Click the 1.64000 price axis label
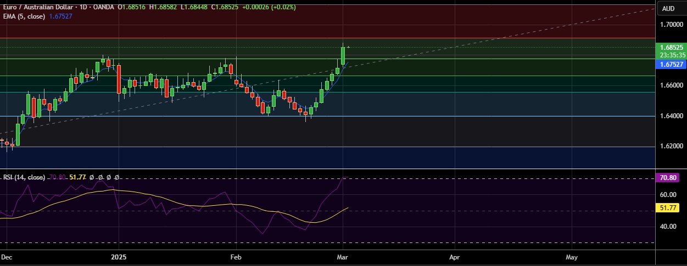This screenshot has width=687, height=266. 671,116
